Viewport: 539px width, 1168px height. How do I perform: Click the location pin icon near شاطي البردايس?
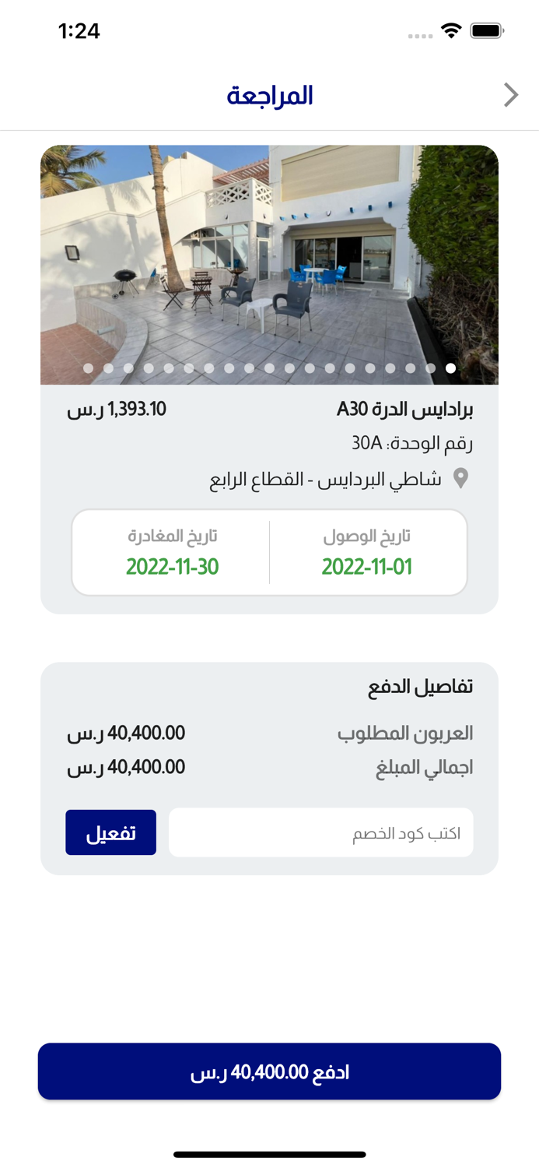pyautogui.click(x=460, y=479)
